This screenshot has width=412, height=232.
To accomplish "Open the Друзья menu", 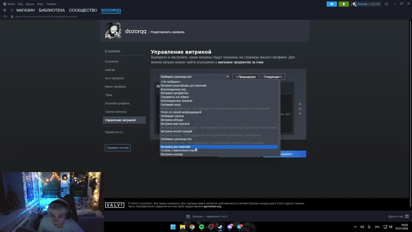I will tap(30, 4).
